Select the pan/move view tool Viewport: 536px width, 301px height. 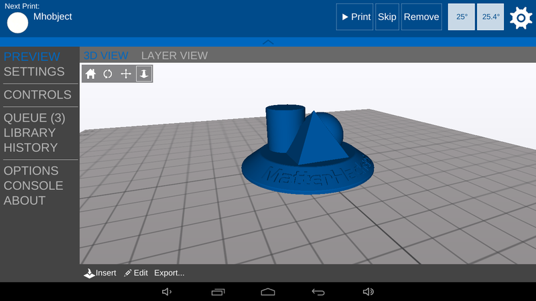tap(126, 74)
